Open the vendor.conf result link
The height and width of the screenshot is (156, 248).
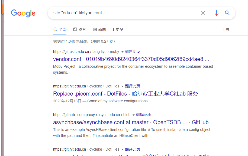pyautogui.click(x=131, y=59)
